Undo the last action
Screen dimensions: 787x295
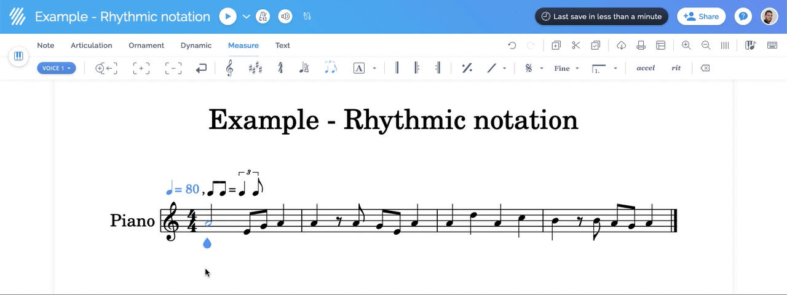(512, 45)
